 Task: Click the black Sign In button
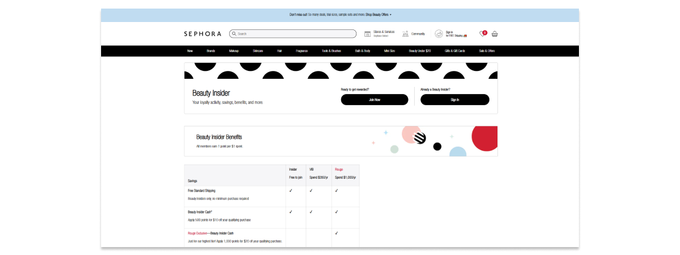(455, 100)
